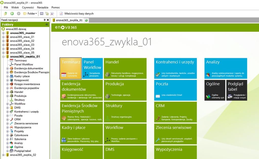Pin the Pasek nawigacji panel
The height and width of the screenshot is (159, 259).
click(x=45, y=20)
